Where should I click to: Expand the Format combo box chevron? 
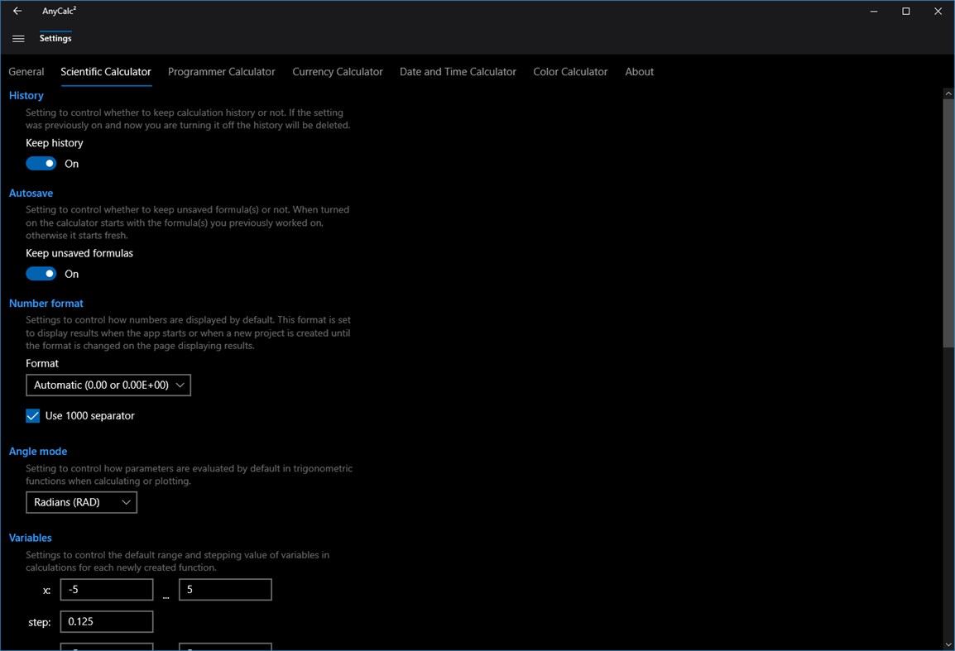(x=180, y=385)
